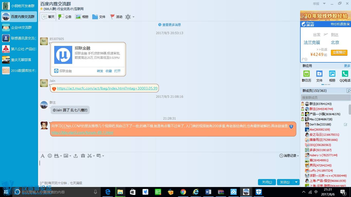The height and width of the screenshot is (197, 351).
Task: Expand the chat assistant dropdown arrow
Action: click(103, 156)
